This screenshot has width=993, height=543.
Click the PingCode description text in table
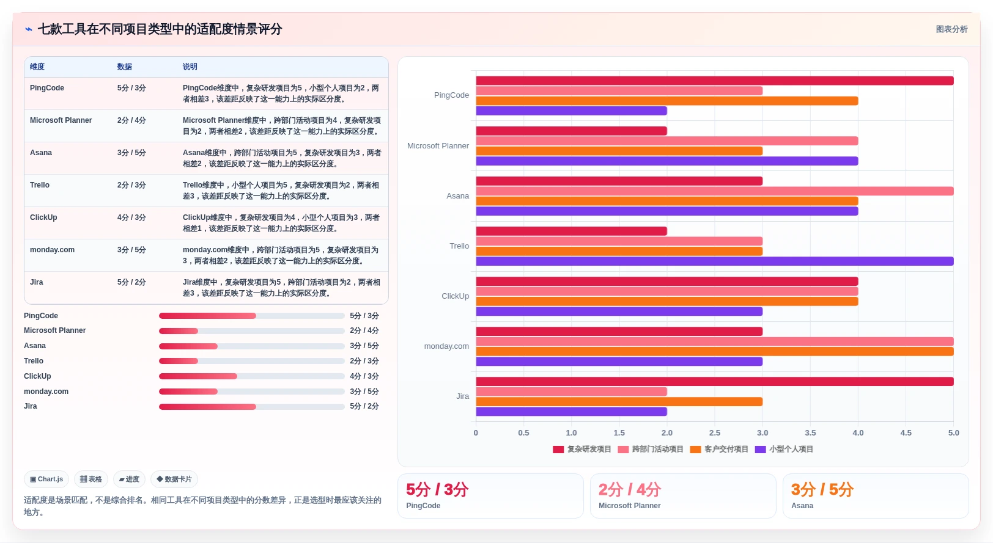tap(281, 93)
